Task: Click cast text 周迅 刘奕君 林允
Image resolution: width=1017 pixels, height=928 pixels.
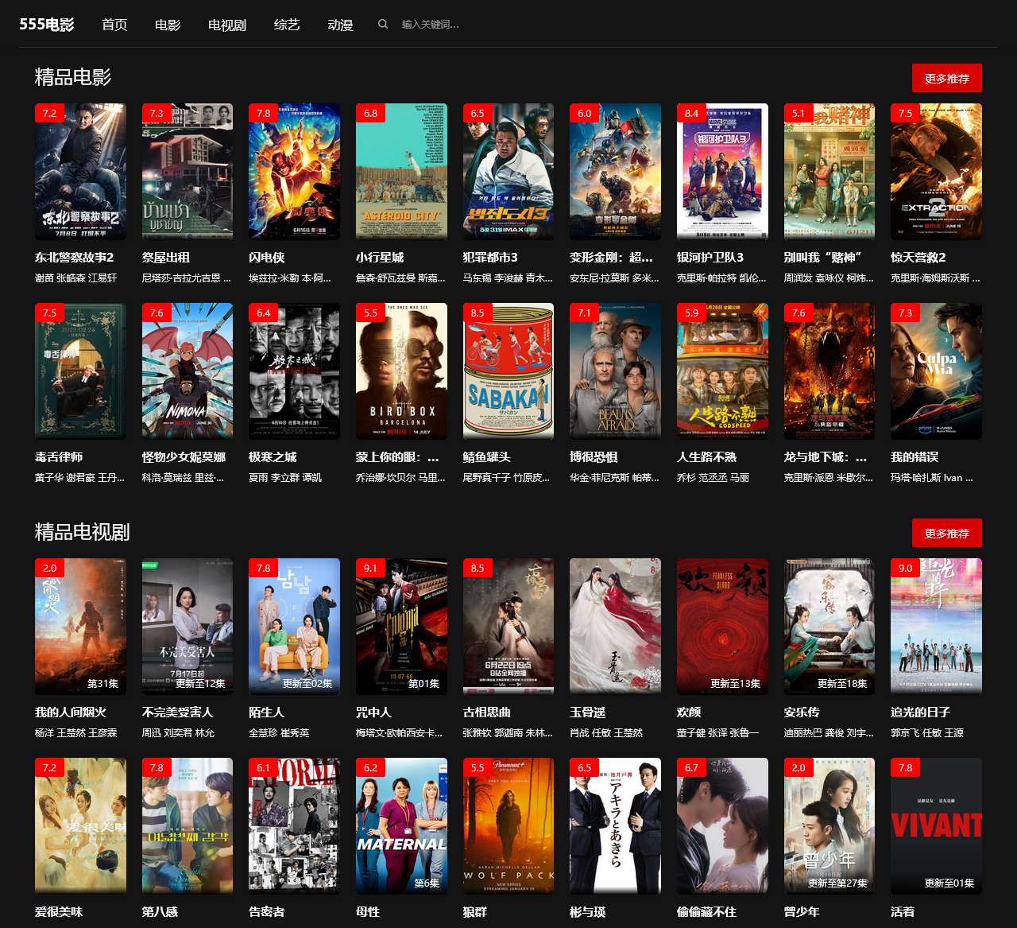Action: click(x=178, y=733)
